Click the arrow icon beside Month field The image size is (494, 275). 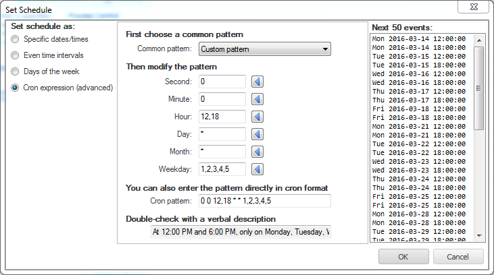point(257,152)
